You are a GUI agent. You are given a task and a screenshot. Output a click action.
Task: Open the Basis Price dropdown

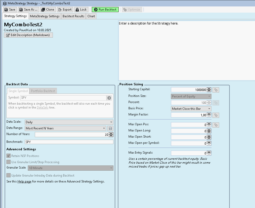(x=191, y=109)
